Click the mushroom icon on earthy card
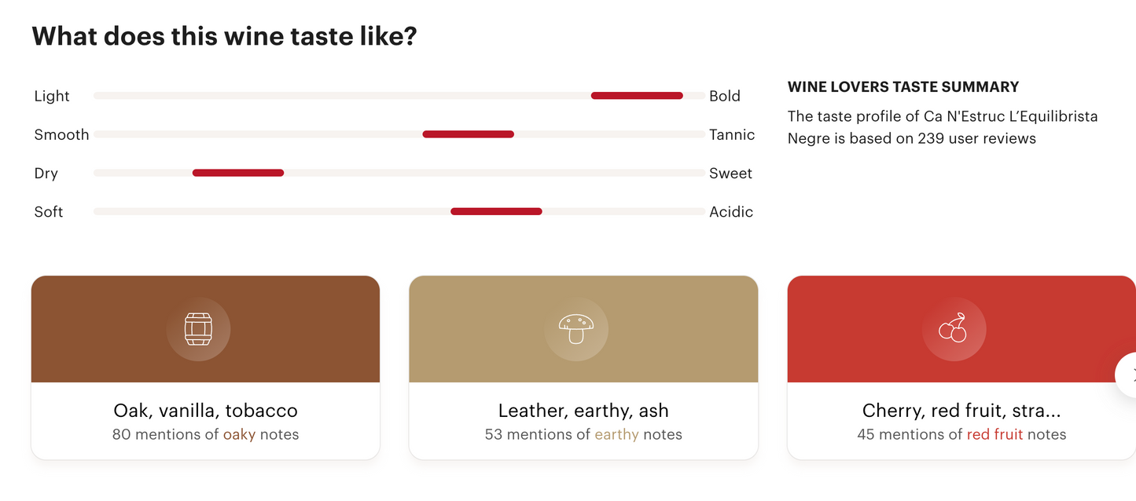The height and width of the screenshot is (501, 1136). click(x=576, y=329)
